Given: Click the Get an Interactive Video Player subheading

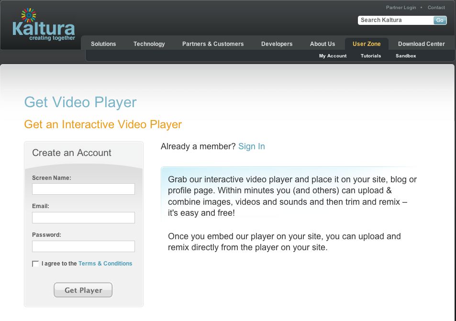Looking at the screenshot, I should coord(103,124).
